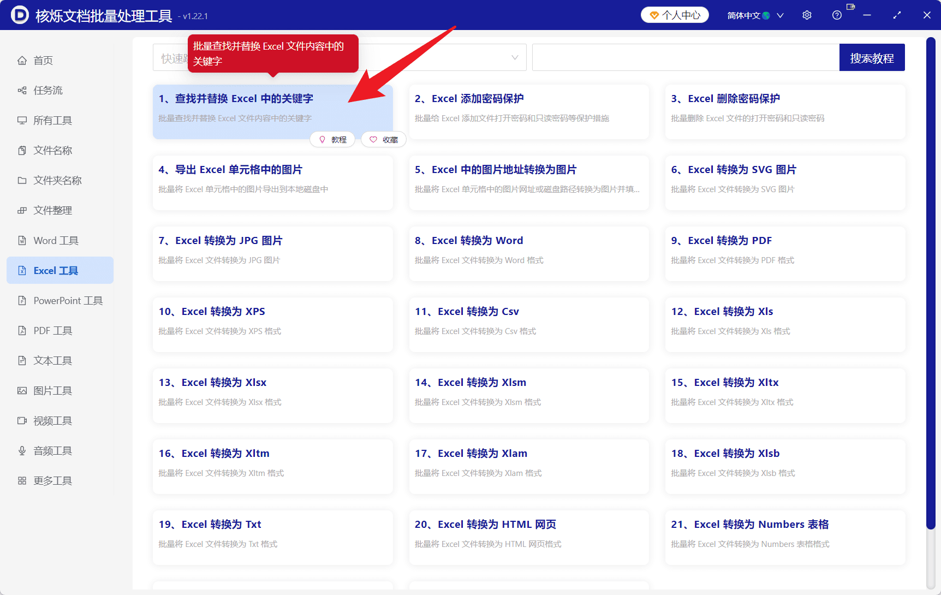This screenshot has width=941, height=595.
Task: Click inside the tutorial search input field
Action: pos(685,57)
